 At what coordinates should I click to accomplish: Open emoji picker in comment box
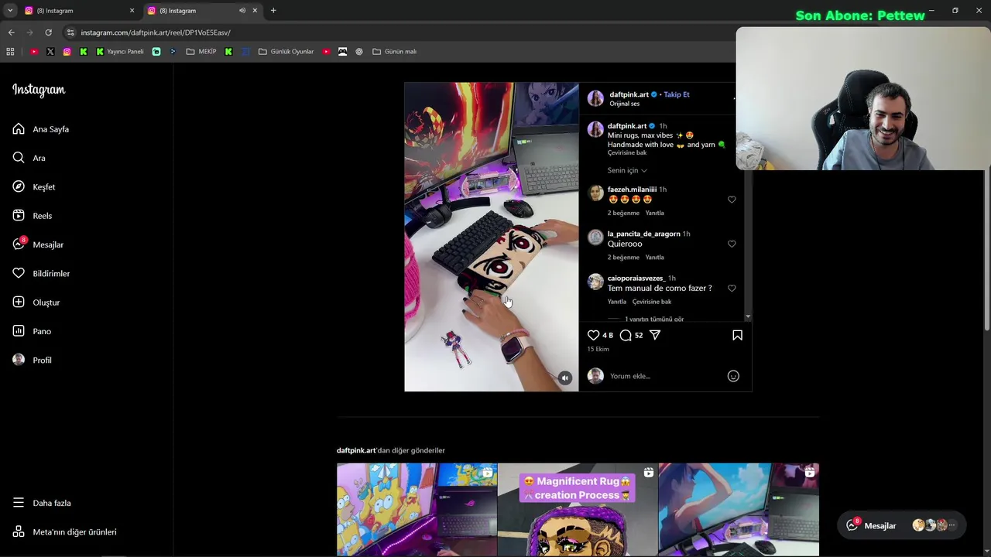[x=733, y=376]
